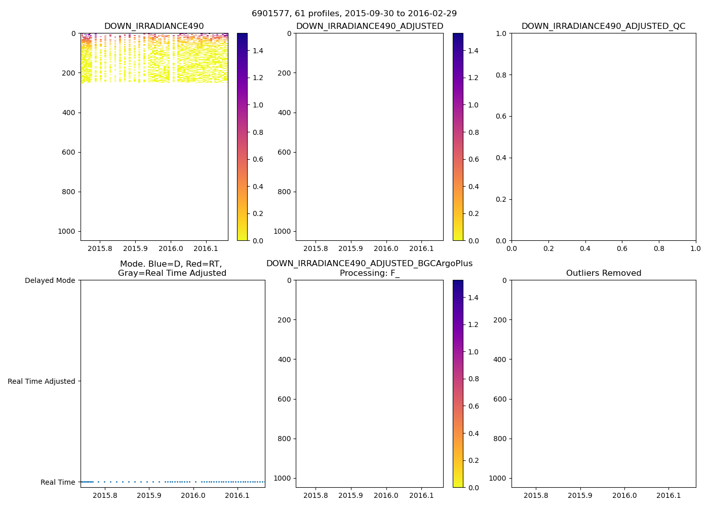This screenshot has width=709, height=507.
Task: Click the 'Outliers Removed' plot title
Action: click(603, 273)
